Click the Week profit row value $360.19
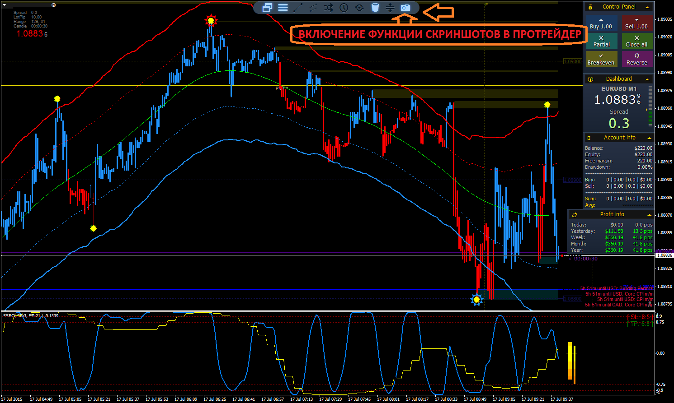674x403 pixels. (614, 237)
